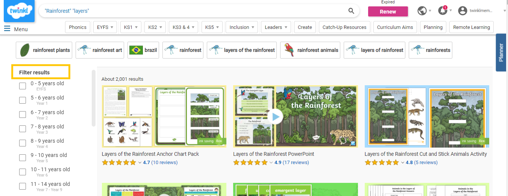The width and height of the screenshot is (508, 196).
Task: Open the Leaders dropdown menu
Action: coord(276,27)
